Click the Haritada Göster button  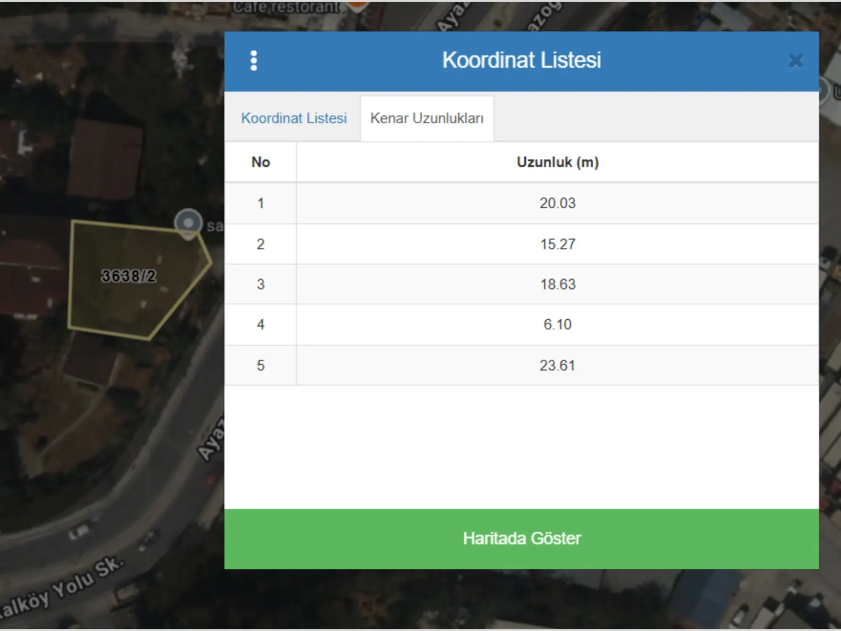coord(521,538)
